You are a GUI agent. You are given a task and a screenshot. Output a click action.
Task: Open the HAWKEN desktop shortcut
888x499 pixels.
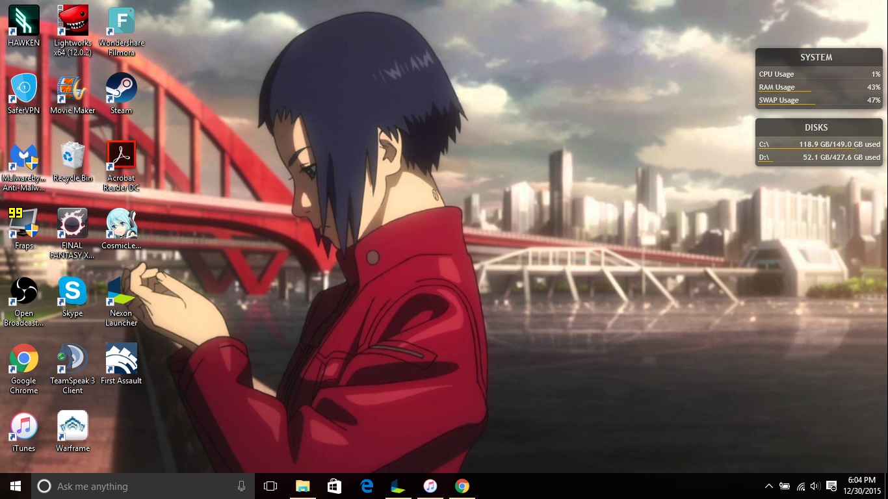[24, 21]
